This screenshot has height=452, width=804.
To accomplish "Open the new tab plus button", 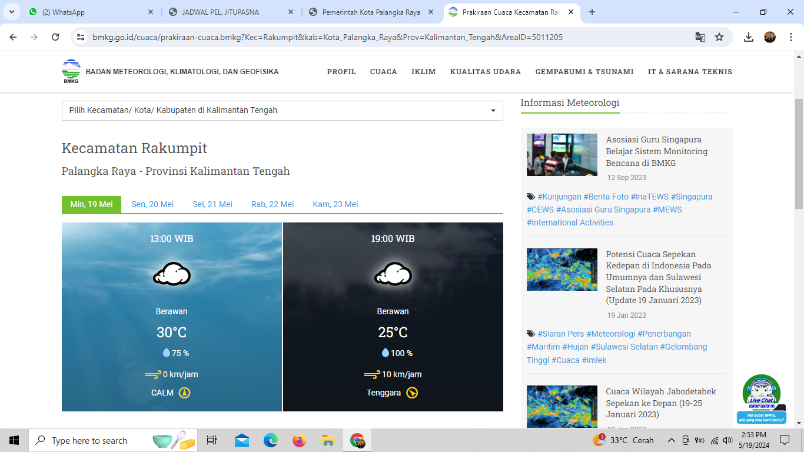I will click(592, 12).
